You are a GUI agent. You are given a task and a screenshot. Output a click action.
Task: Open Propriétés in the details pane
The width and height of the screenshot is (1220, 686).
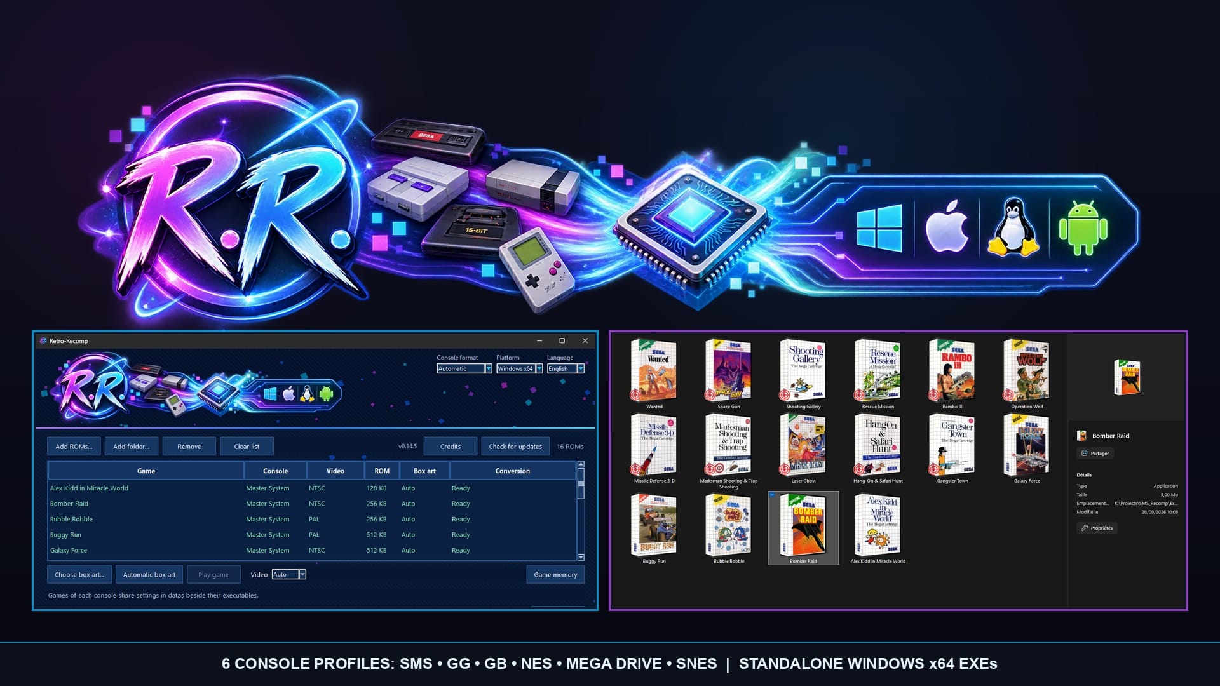(x=1097, y=528)
